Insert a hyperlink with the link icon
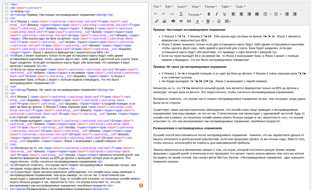312x190 pixels. point(157,21)
